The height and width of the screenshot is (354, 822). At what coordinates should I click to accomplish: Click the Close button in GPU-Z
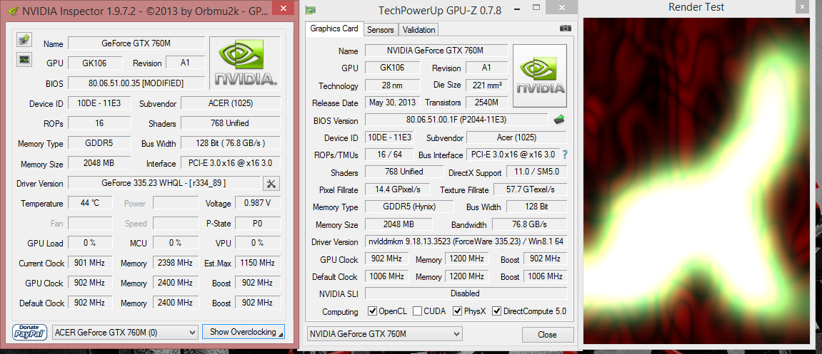547,335
